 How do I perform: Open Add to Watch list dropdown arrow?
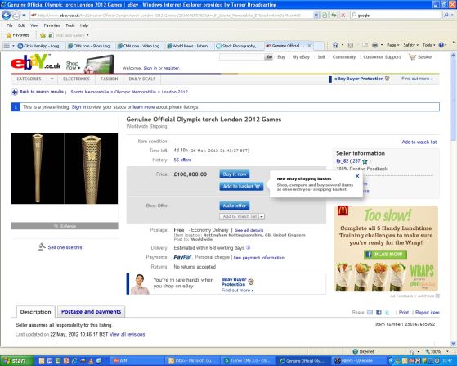[x=262, y=216]
